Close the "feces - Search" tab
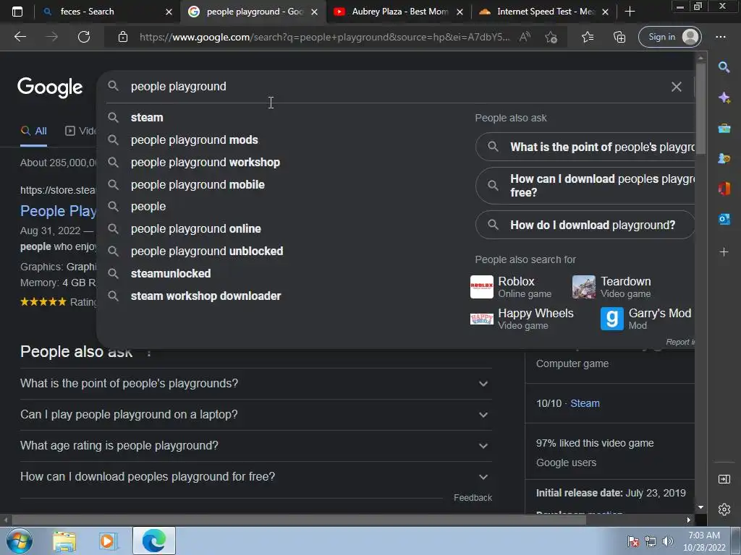 click(169, 12)
